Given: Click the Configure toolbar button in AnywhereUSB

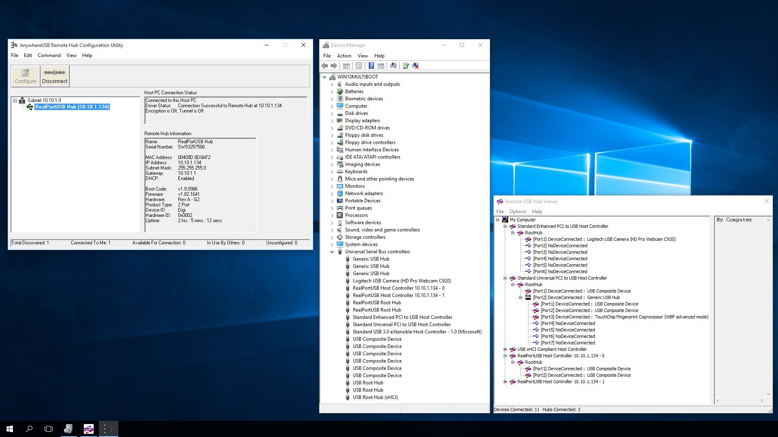Looking at the screenshot, I should point(25,76).
